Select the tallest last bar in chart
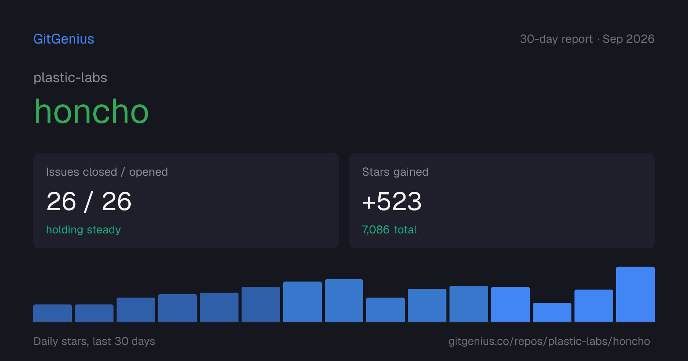Viewport: 688px width, 361px height. pyautogui.click(x=635, y=294)
